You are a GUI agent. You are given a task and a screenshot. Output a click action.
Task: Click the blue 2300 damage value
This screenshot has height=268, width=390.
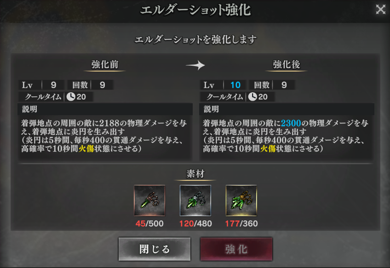pyautogui.click(x=291, y=123)
